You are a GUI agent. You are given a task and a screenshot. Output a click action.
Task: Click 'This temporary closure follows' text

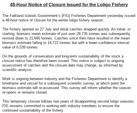pyautogui.click(x=27, y=101)
